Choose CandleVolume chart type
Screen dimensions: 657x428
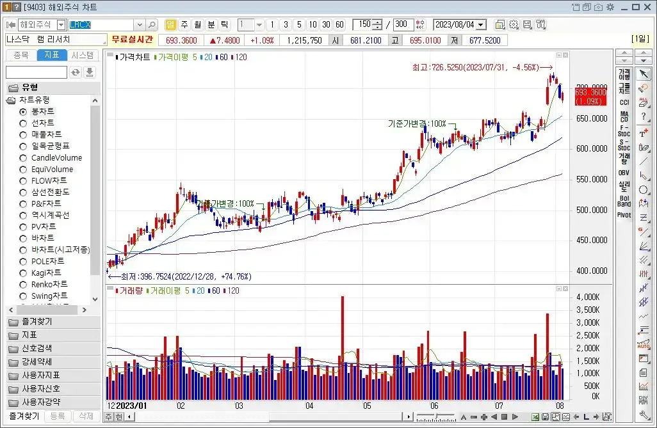(23, 158)
